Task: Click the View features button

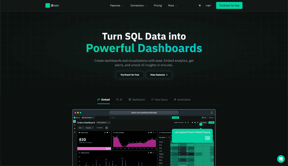Action: [159, 75]
